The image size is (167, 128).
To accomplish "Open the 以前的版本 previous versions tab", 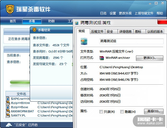I will pos(155,32).
